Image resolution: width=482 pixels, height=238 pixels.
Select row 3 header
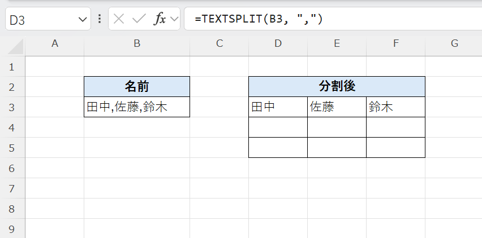pos(12,107)
